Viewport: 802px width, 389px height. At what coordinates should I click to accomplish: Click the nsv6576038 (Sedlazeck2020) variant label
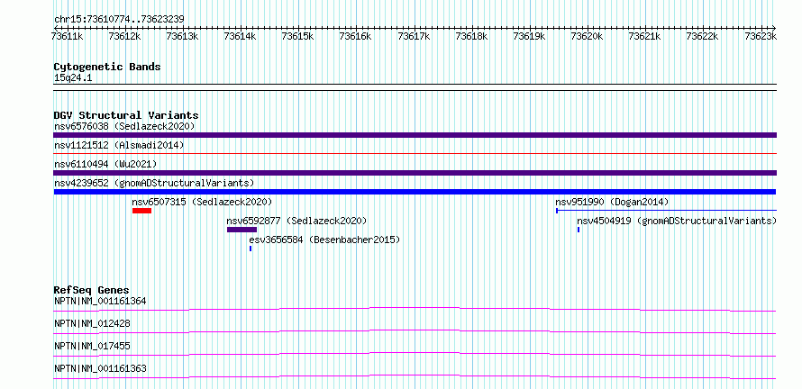[x=124, y=126]
